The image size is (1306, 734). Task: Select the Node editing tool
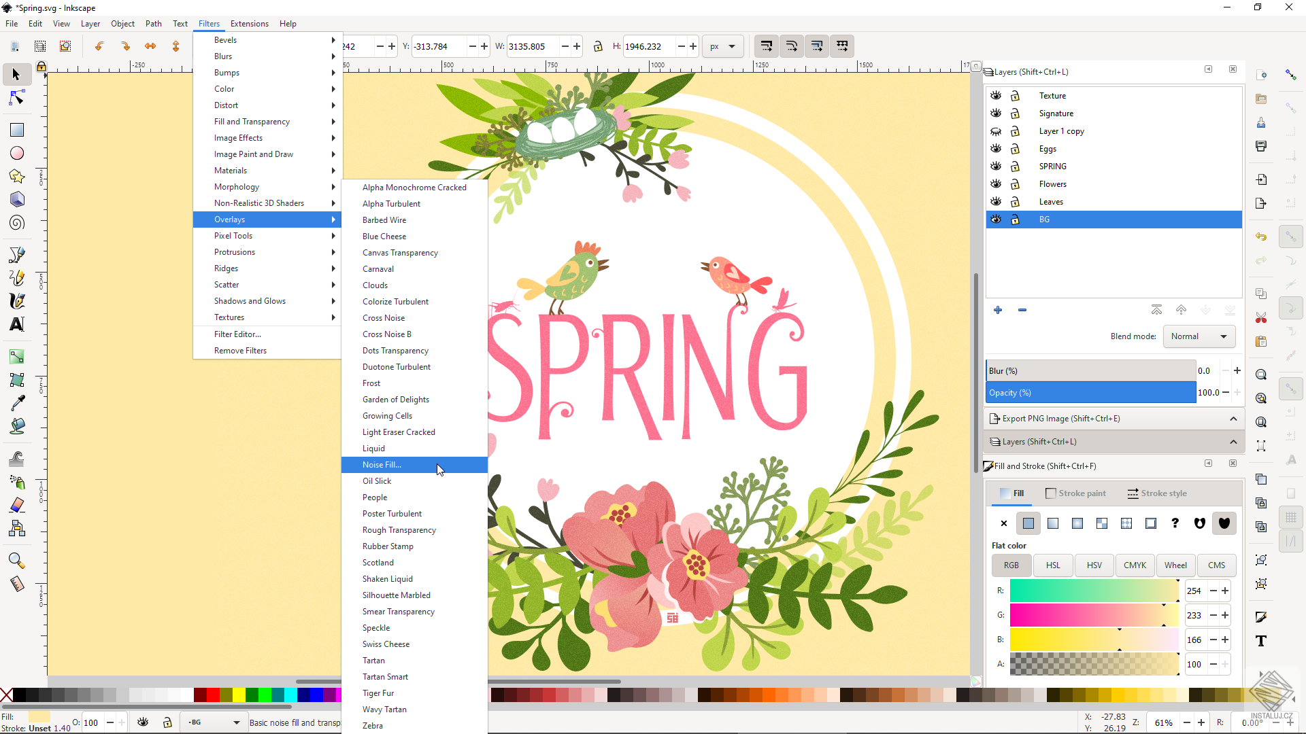coord(16,97)
